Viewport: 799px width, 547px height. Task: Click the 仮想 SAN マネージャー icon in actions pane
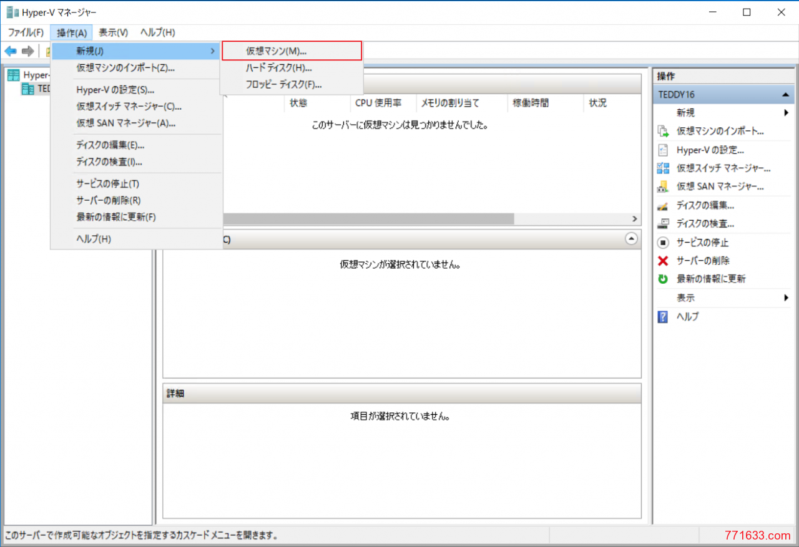663,186
